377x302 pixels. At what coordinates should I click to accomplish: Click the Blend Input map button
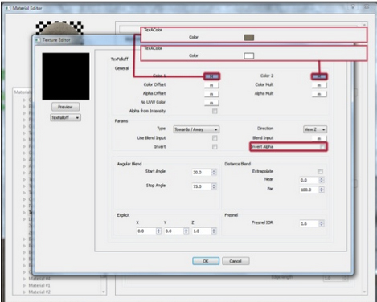319,138
